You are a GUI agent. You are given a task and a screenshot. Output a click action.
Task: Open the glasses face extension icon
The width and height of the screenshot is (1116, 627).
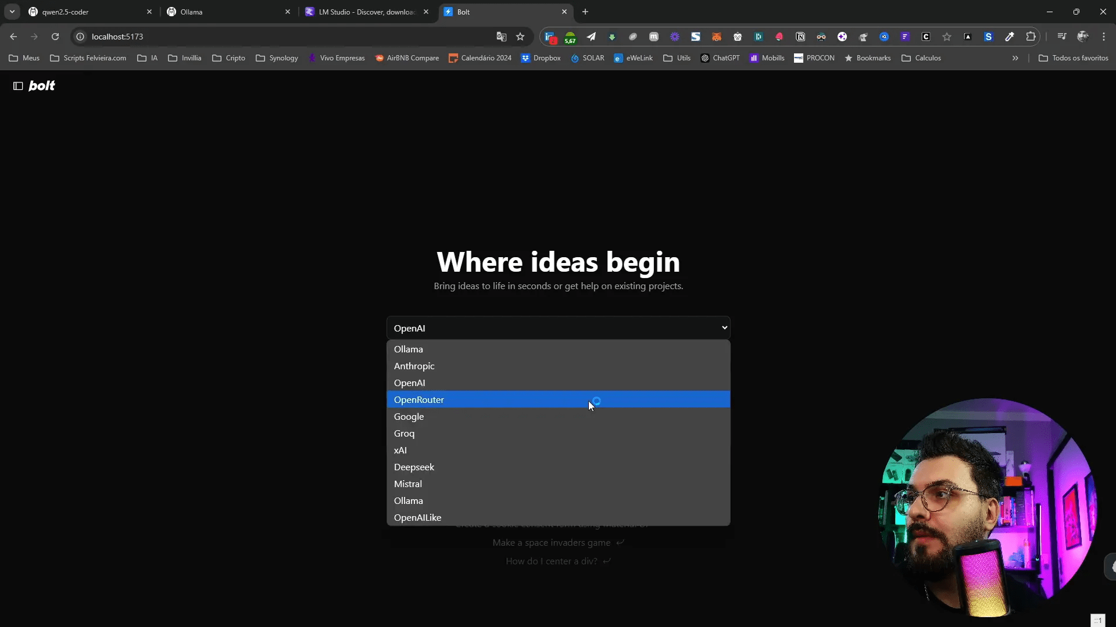click(821, 37)
